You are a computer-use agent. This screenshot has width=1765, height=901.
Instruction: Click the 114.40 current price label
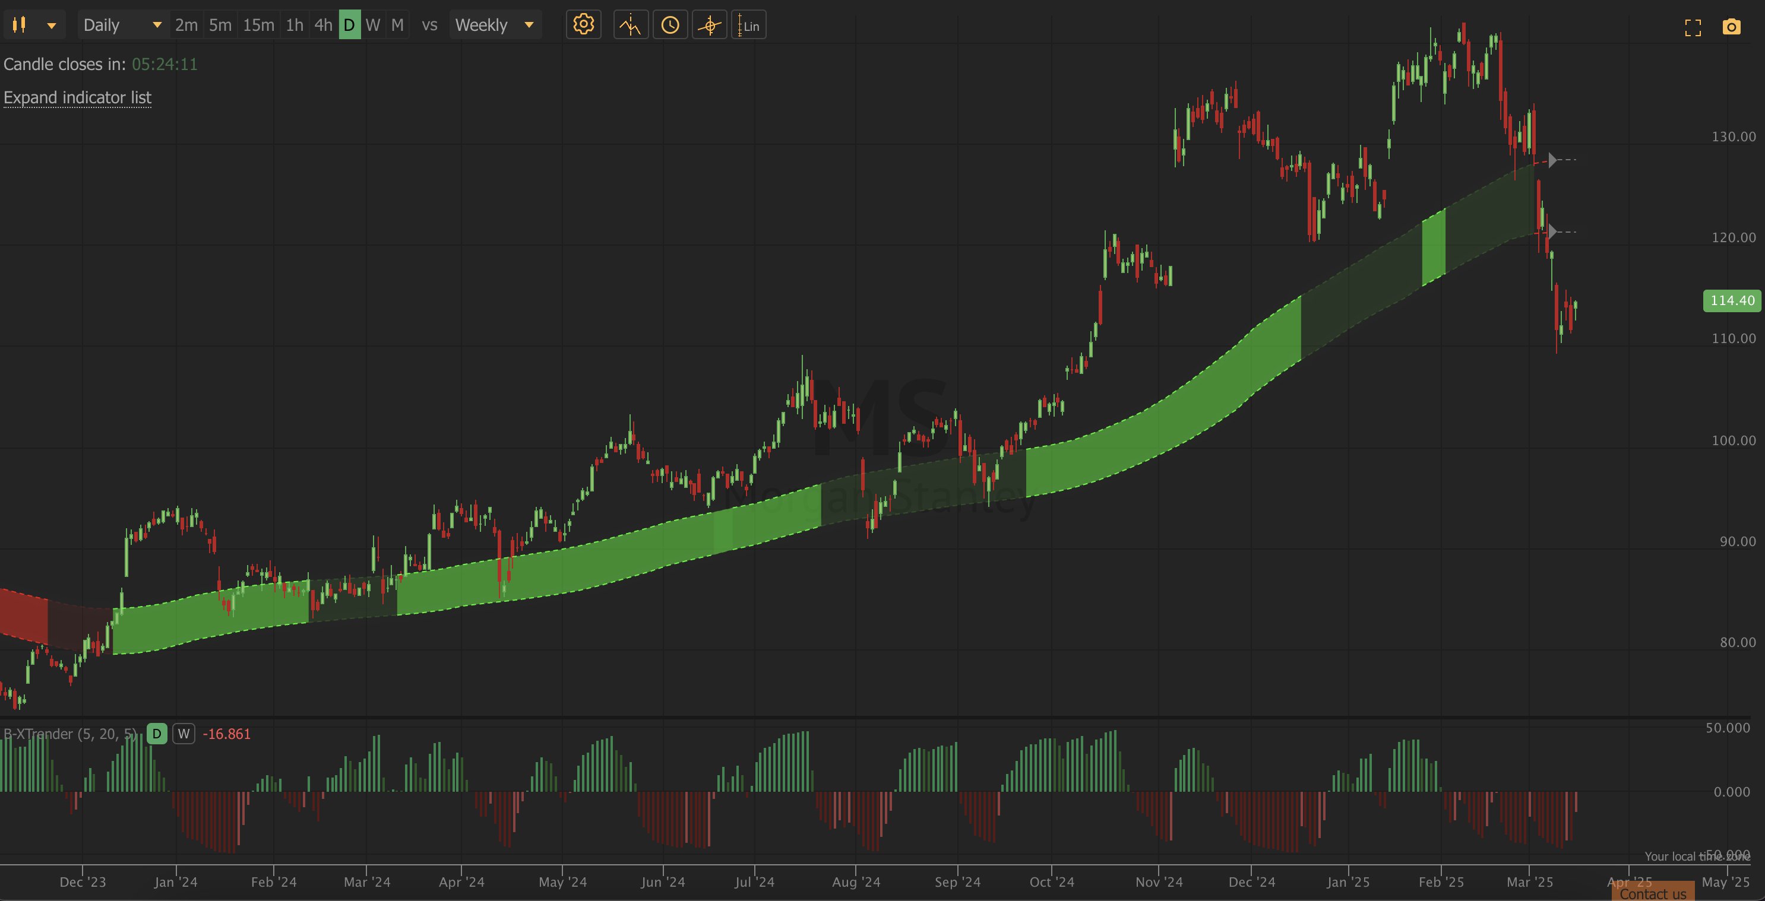1731,300
